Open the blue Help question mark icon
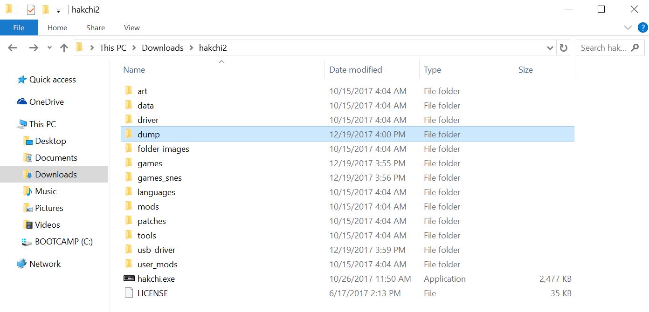Viewport: 649px width, 312px height. coord(642,27)
